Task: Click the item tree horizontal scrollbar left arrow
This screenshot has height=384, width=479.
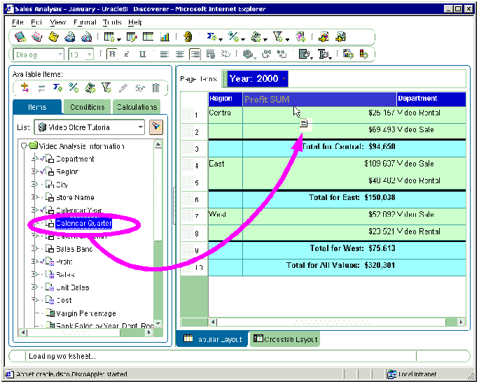Action: [x=23, y=332]
